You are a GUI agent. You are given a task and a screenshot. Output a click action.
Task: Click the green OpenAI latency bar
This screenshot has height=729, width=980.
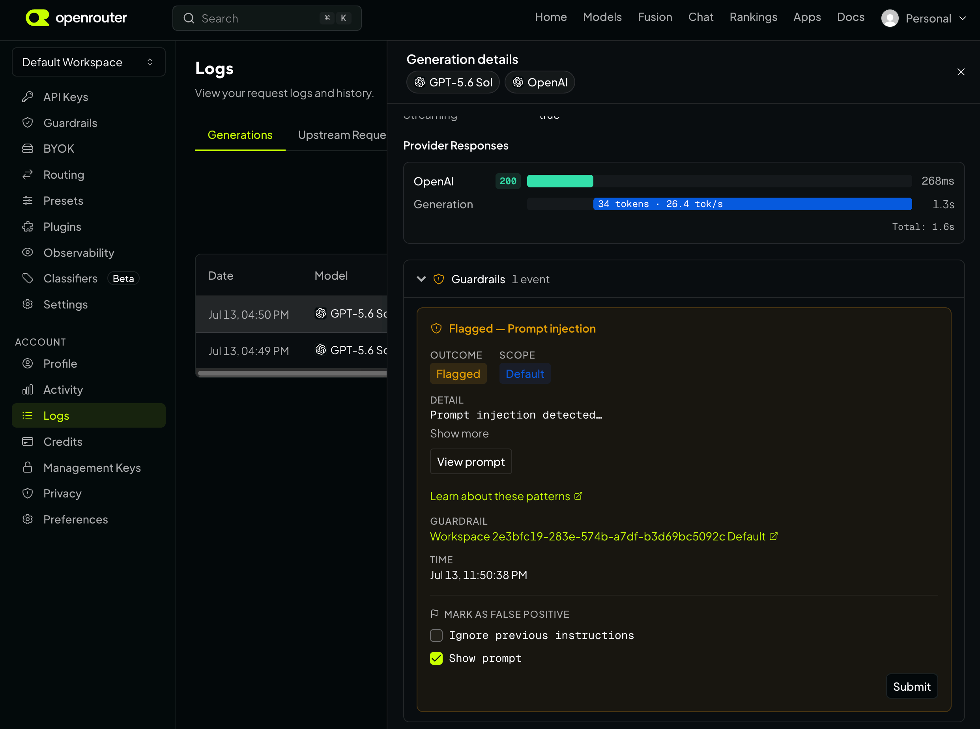pyautogui.click(x=560, y=181)
